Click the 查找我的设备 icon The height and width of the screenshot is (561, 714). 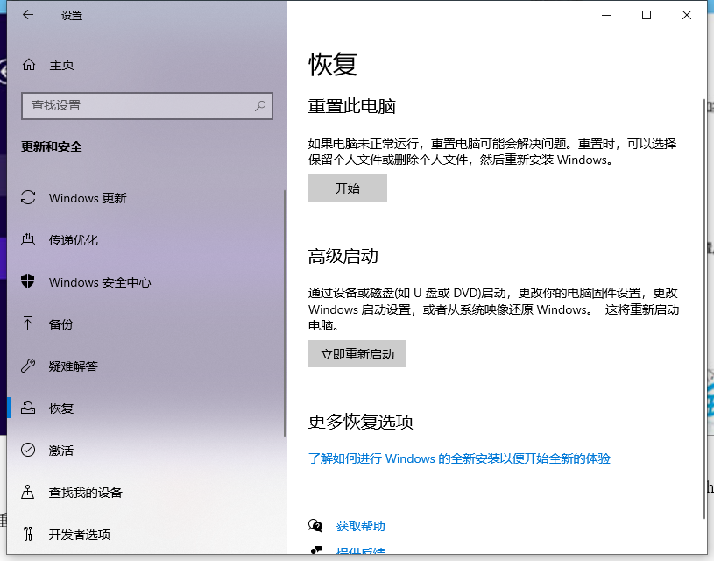click(29, 493)
